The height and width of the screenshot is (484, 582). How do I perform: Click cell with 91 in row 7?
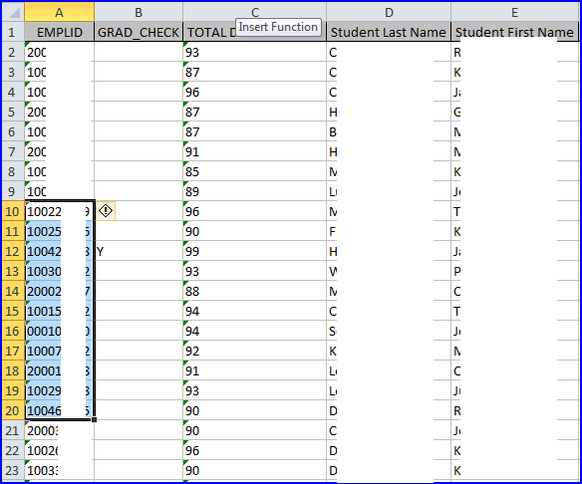tap(255, 151)
